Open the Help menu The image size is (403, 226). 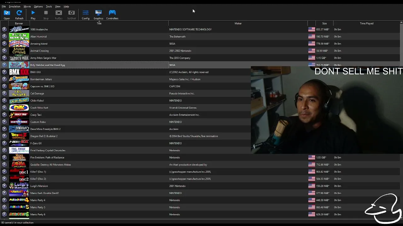coord(66,6)
